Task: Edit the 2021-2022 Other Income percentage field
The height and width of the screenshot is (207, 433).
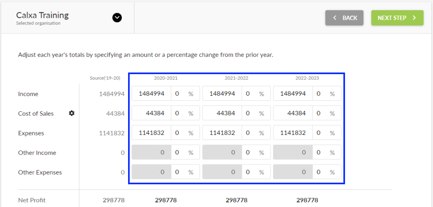Action: point(248,153)
